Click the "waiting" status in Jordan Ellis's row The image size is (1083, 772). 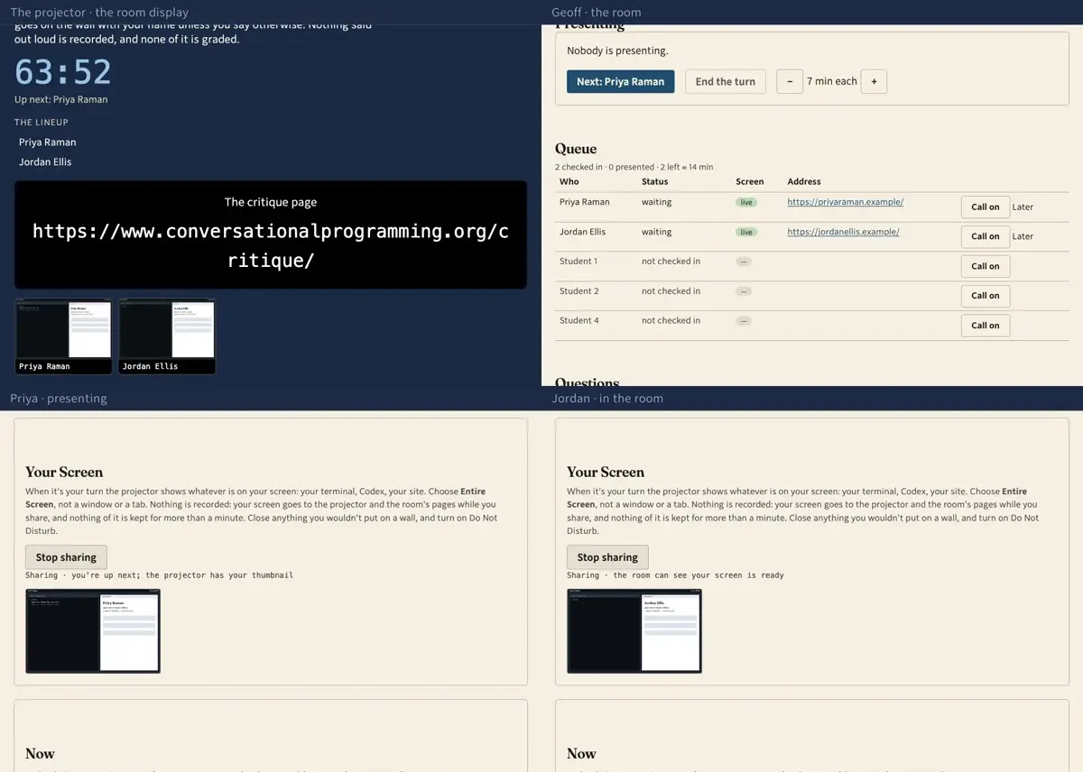657,232
